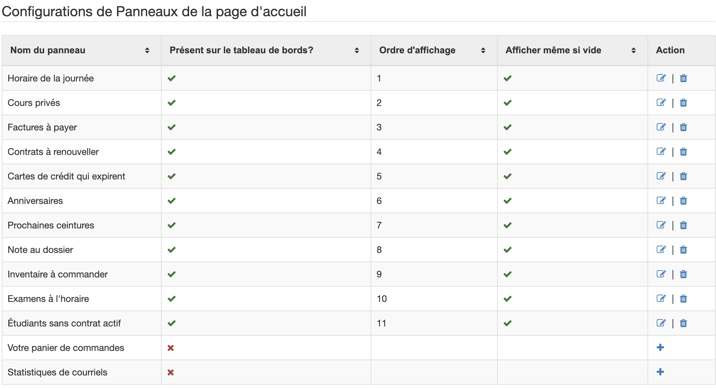Sort by Afficher même si vide column

tap(633, 50)
